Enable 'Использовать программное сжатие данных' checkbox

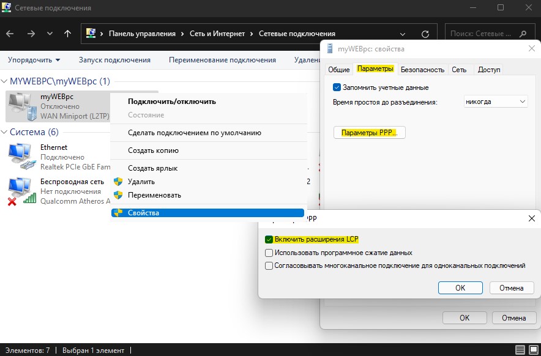269,253
